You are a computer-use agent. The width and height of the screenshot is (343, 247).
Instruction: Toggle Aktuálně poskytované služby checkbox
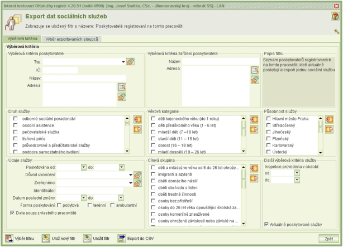[266, 224]
